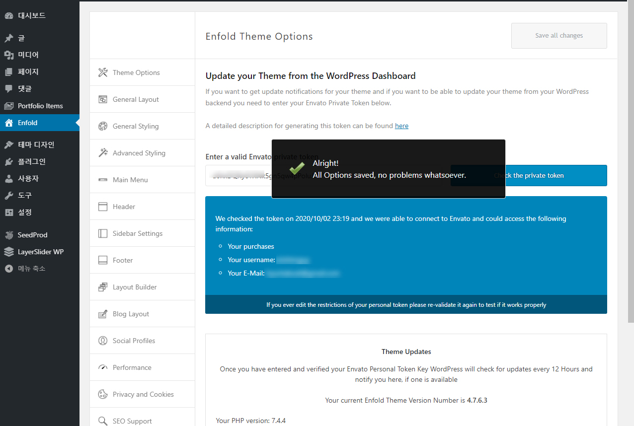Click the user icon beside 사용자
Image resolution: width=634 pixels, height=426 pixels.
tap(9, 179)
